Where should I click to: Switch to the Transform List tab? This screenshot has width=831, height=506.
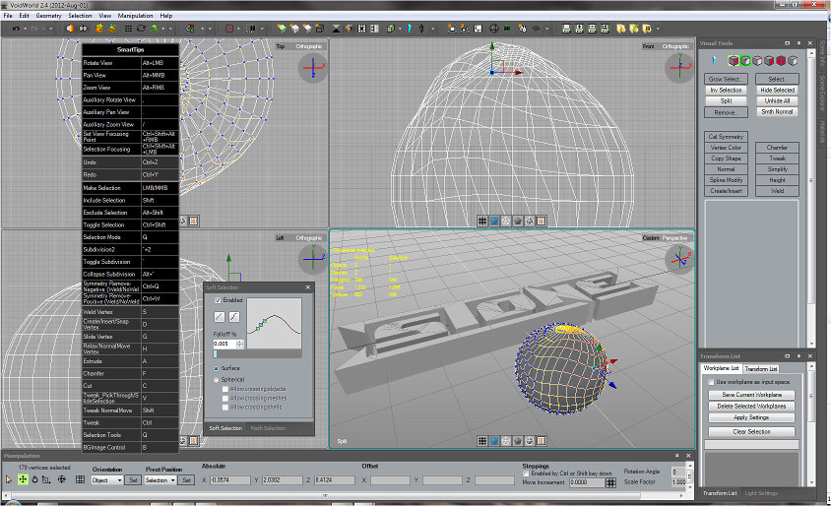[761, 368]
